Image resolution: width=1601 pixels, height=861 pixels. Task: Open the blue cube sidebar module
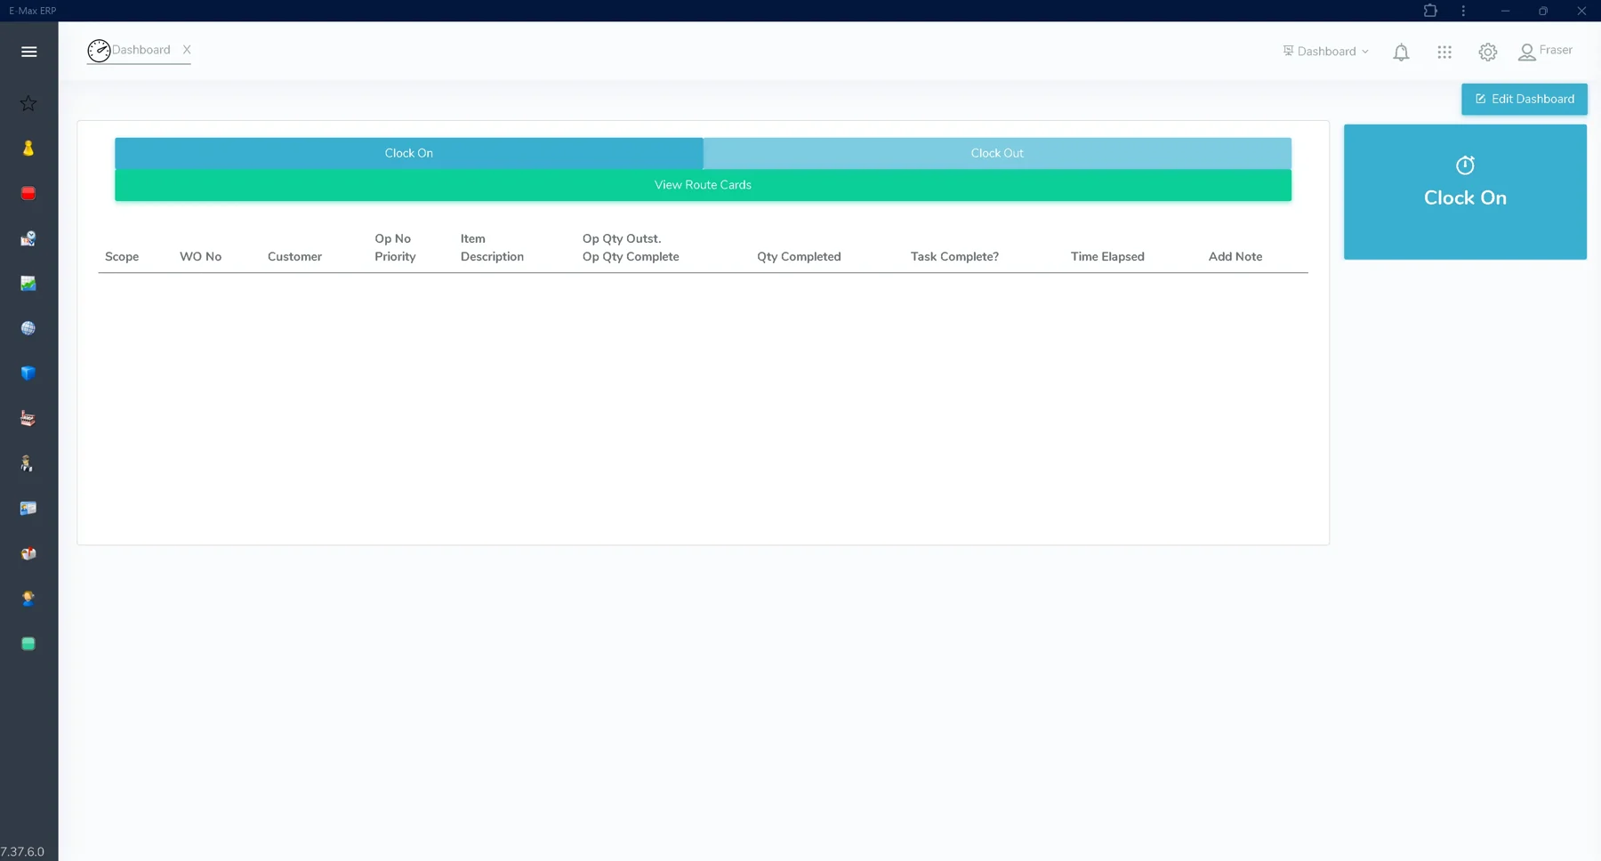(28, 374)
